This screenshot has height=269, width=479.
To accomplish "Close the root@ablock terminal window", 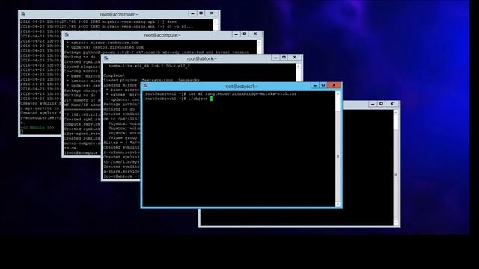I will pyautogui.click(x=295, y=58).
